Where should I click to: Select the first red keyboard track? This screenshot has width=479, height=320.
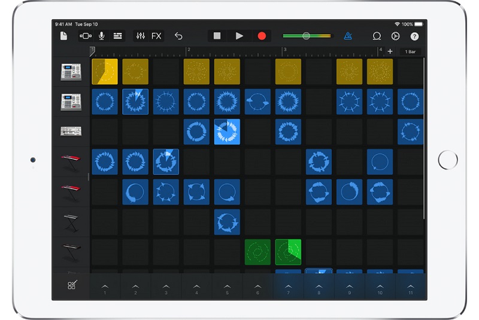click(x=71, y=162)
